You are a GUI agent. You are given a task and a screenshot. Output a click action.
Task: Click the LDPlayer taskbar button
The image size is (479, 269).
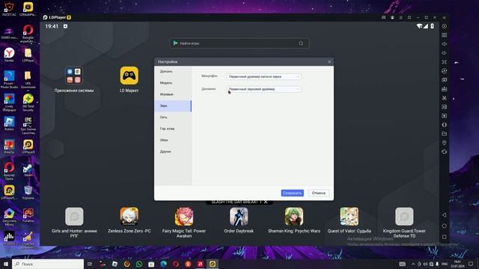213,264
